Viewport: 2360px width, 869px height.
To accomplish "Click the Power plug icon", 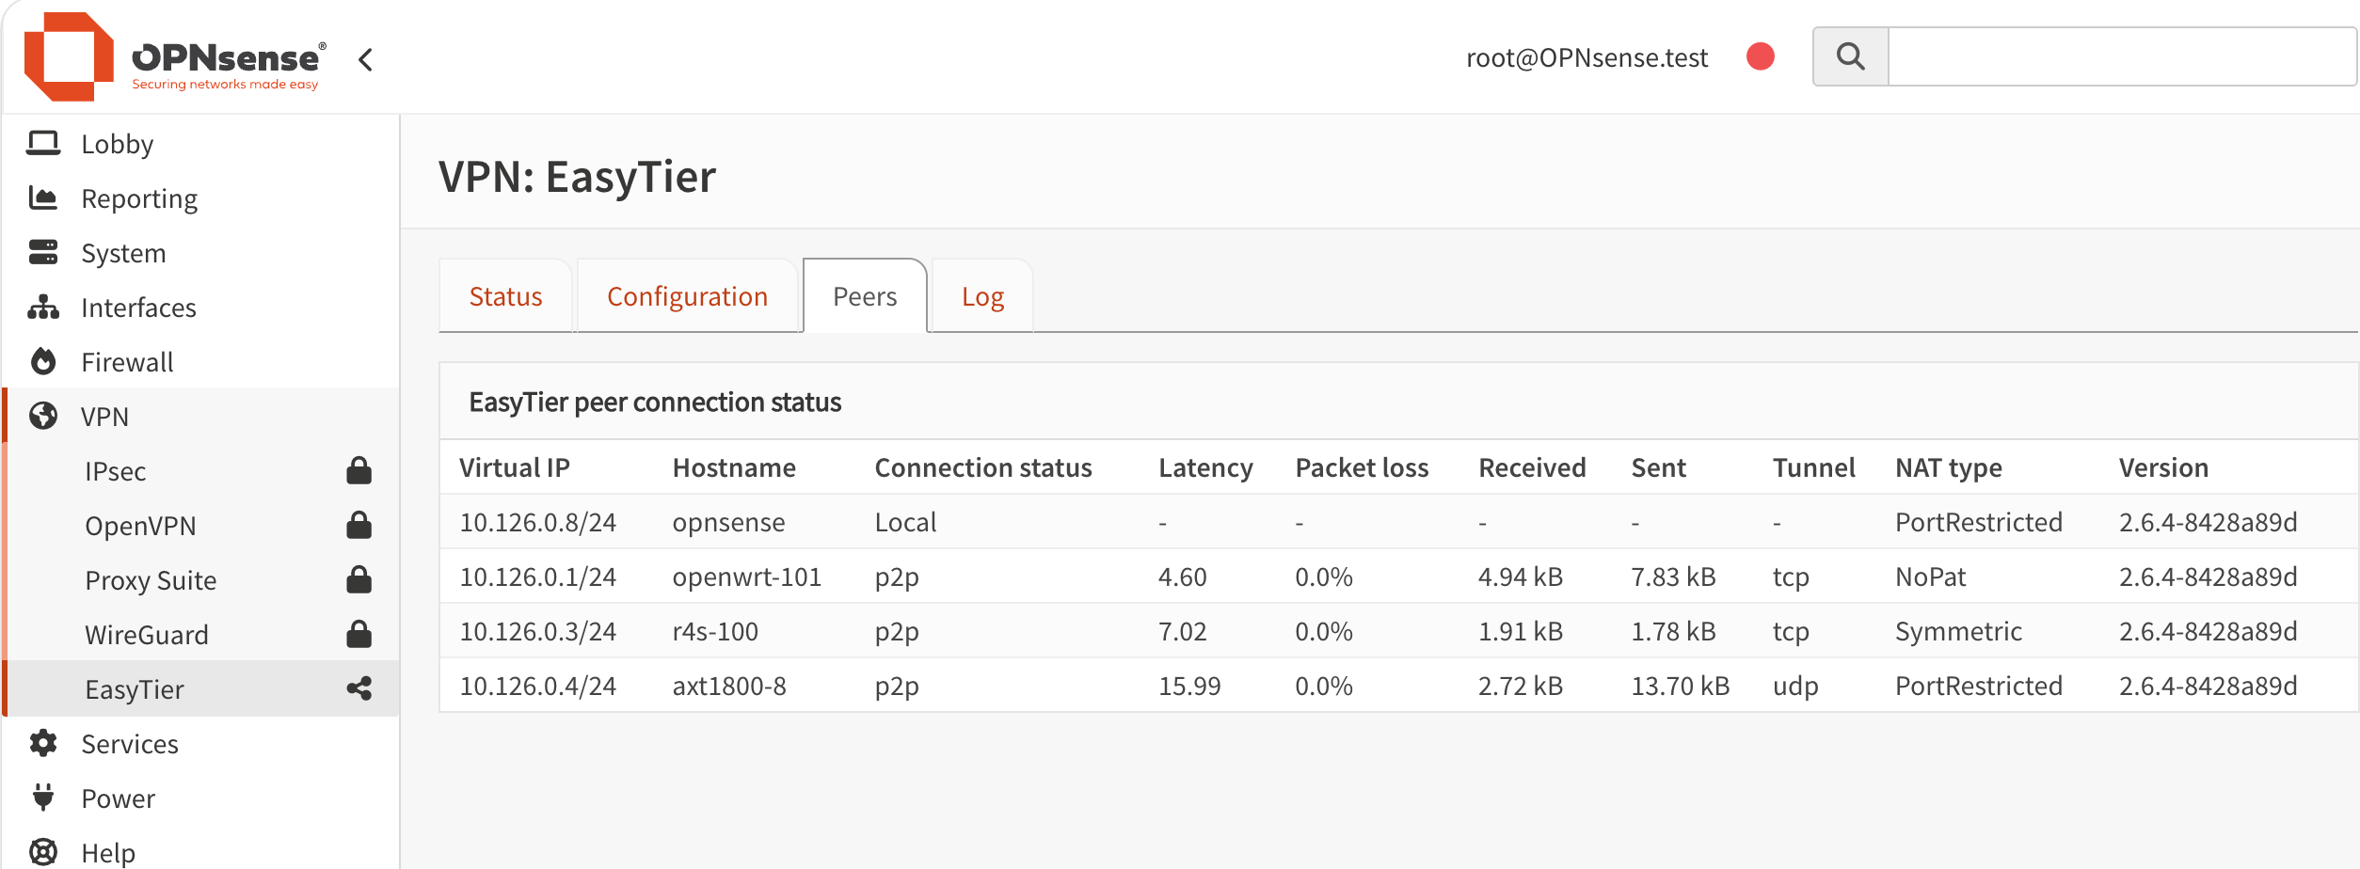I will pos(43,798).
